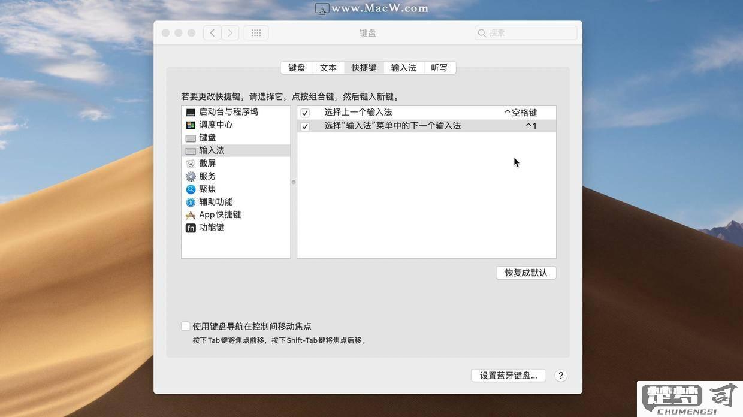Switch to the 键盘 tab
743x417 pixels.
297,68
